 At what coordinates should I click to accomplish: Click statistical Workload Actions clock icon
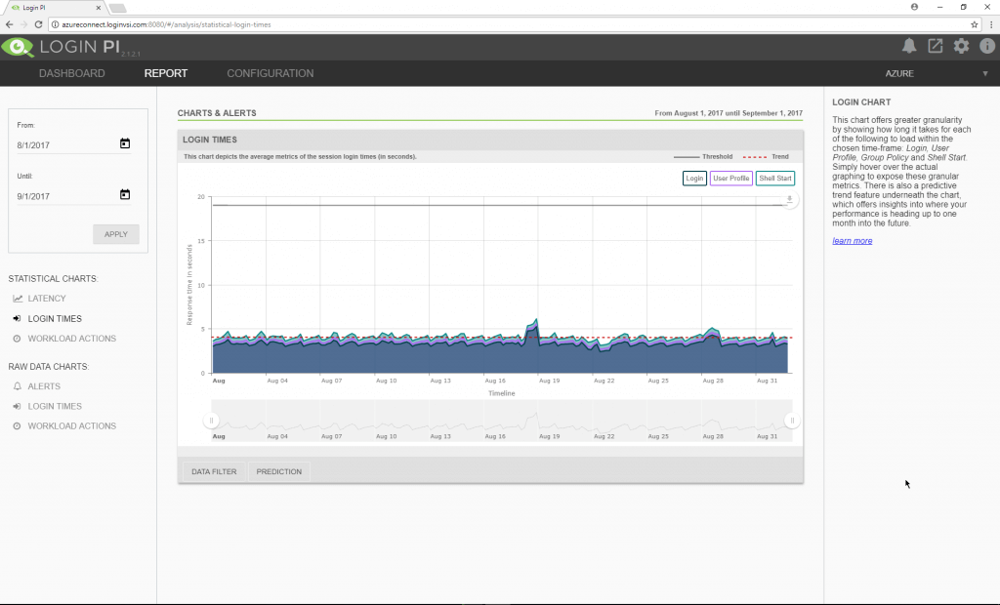pyautogui.click(x=18, y=339)
